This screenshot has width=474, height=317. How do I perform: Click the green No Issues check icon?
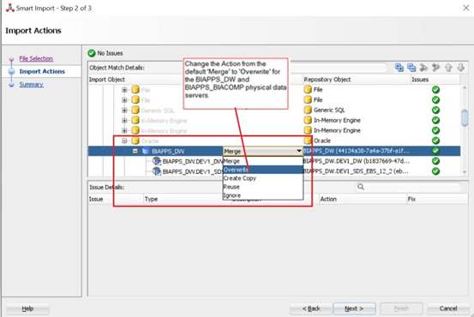click(92, 53)
